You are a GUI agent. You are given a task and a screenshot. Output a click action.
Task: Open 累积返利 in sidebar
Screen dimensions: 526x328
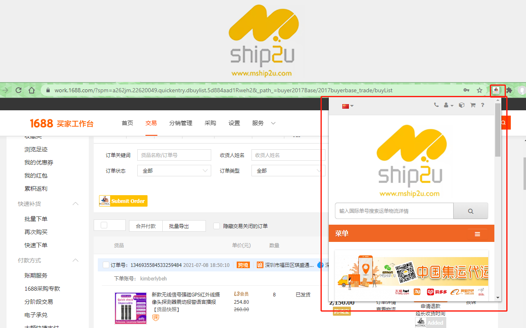(x=36, y=189)
